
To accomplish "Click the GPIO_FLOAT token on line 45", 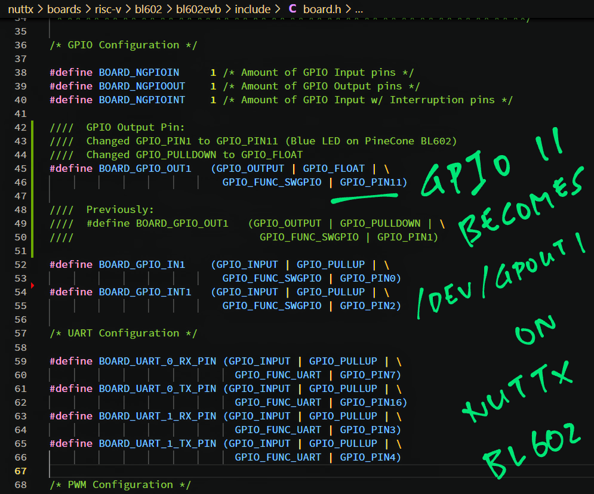I will tap(340, 169).
